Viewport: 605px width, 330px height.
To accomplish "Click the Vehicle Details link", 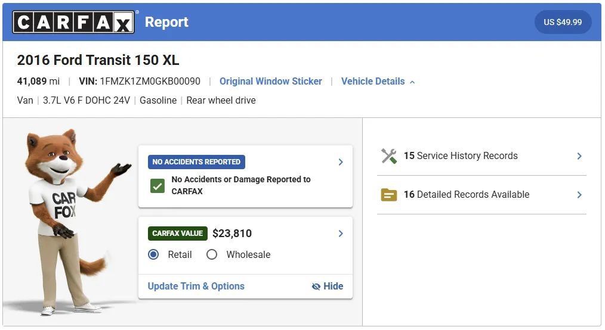I will (373, 81).
